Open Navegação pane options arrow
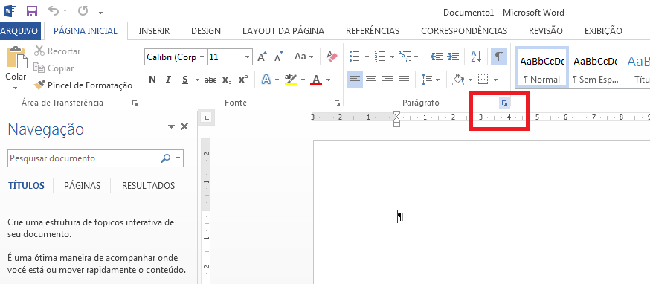Screen dimensions: 650x284 pos(171,126)
